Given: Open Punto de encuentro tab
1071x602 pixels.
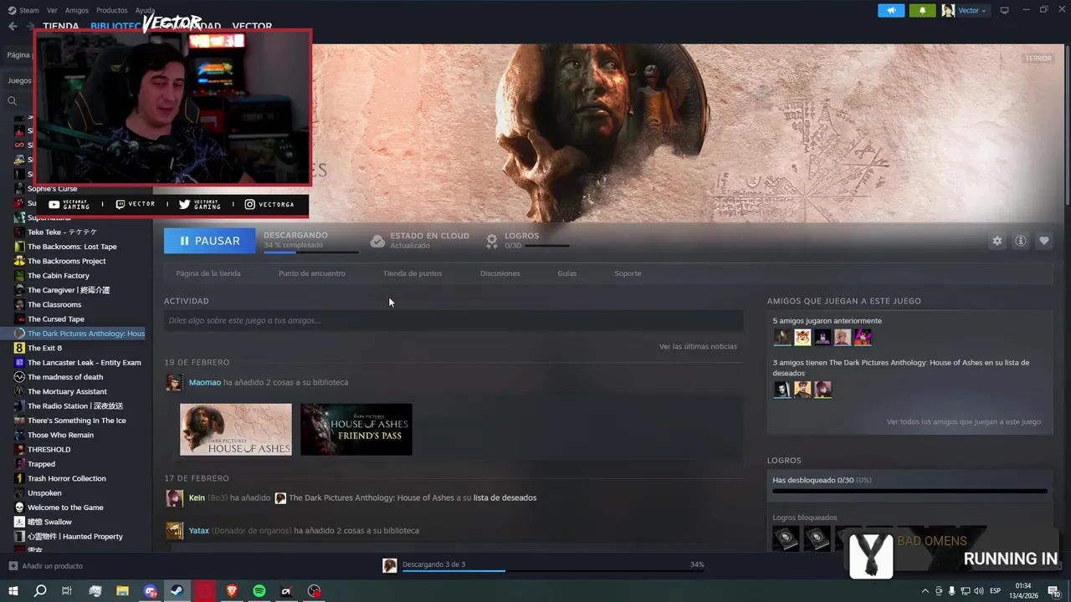Looking at the screenshot, I should pyautogui.click(x=311, y=273).
